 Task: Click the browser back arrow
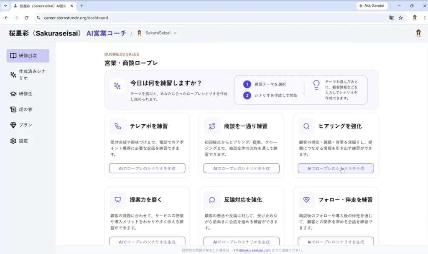point(6,18)
